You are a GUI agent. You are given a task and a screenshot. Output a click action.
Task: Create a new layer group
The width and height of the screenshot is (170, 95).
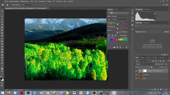[161, 89]
